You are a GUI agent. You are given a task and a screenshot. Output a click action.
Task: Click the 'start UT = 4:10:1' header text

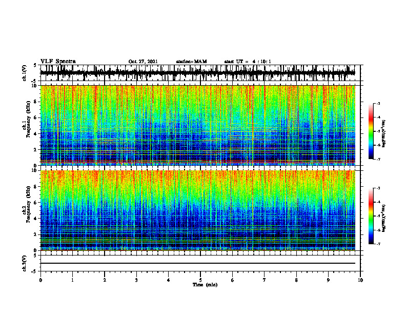point(248,62)
